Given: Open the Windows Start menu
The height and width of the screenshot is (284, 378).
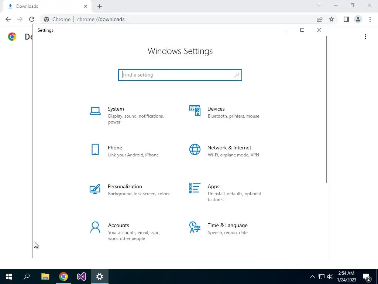Looking at the screenshot, I should 9,277.
